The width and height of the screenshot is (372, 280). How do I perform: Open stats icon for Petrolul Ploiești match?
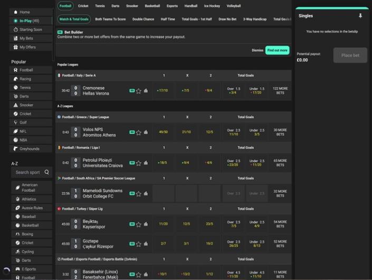(146, 163)
